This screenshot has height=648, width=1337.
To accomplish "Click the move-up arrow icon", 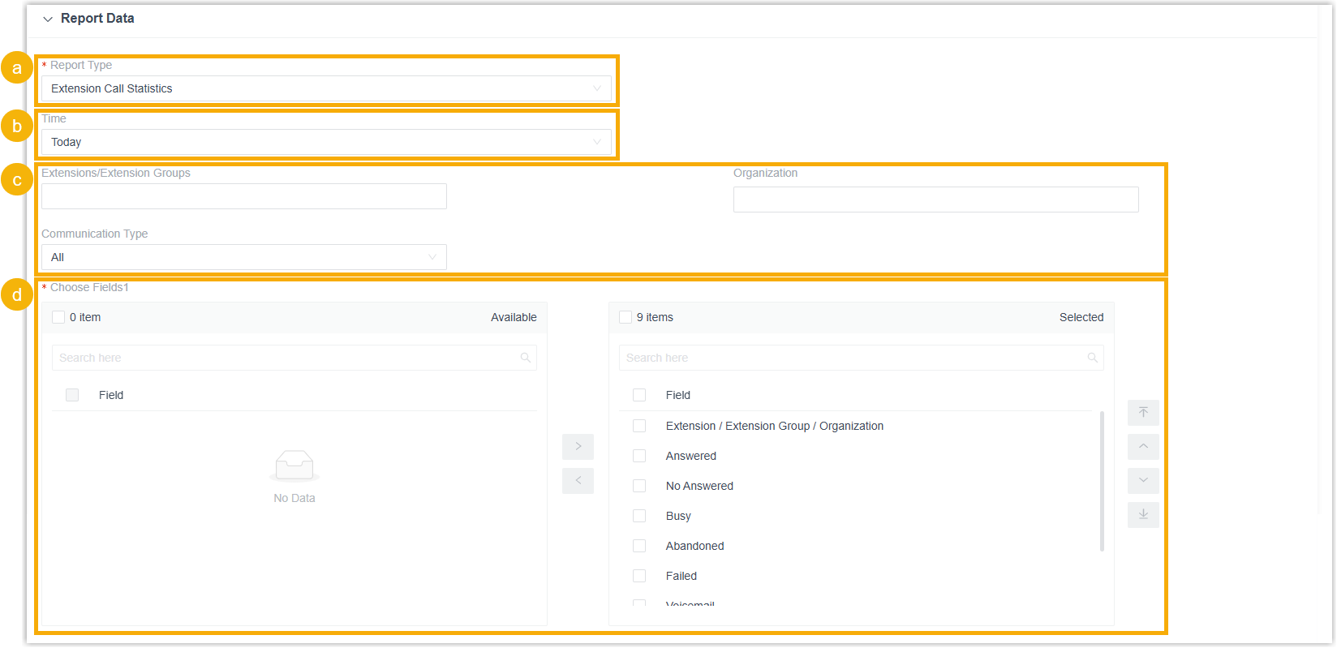I will click(1143, 447).
